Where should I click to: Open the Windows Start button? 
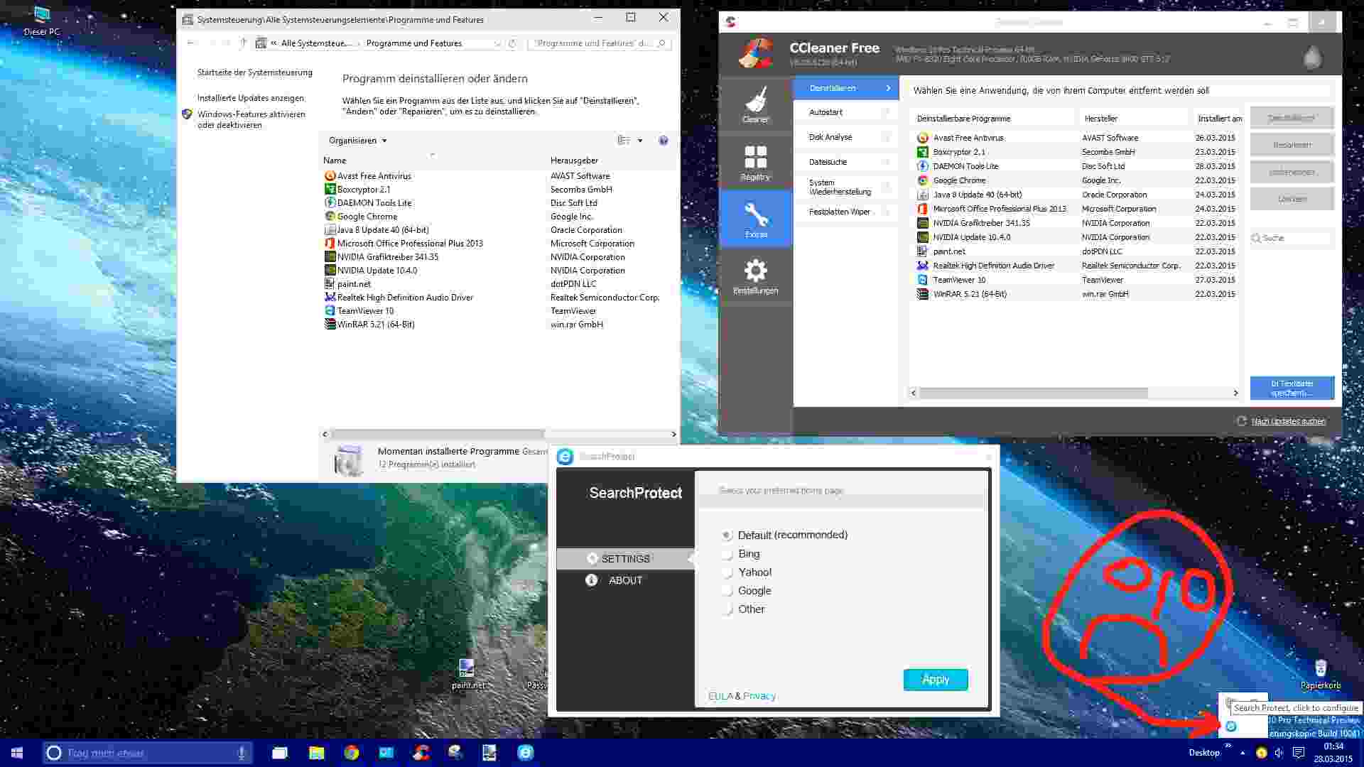tap(17, 753)
